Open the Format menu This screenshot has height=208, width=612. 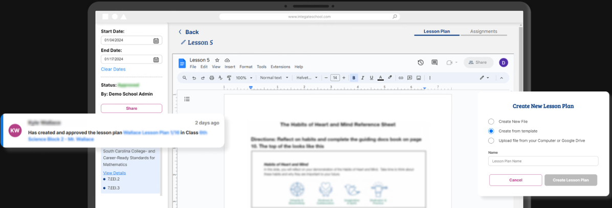pos(246,66)
